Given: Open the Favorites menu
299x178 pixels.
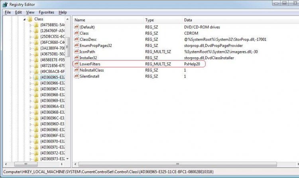Looking at the screenshot, I should tap(46, 12).
